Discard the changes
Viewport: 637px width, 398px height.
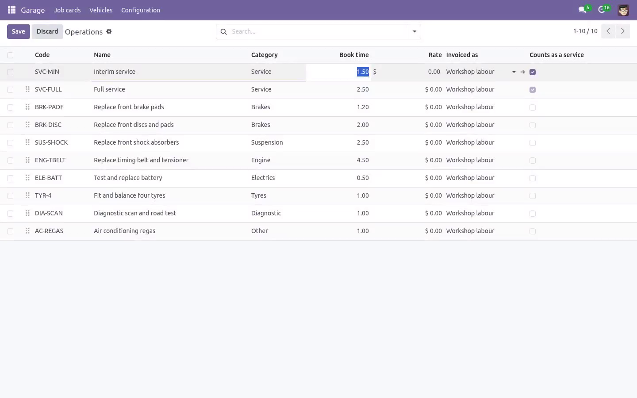47,31
